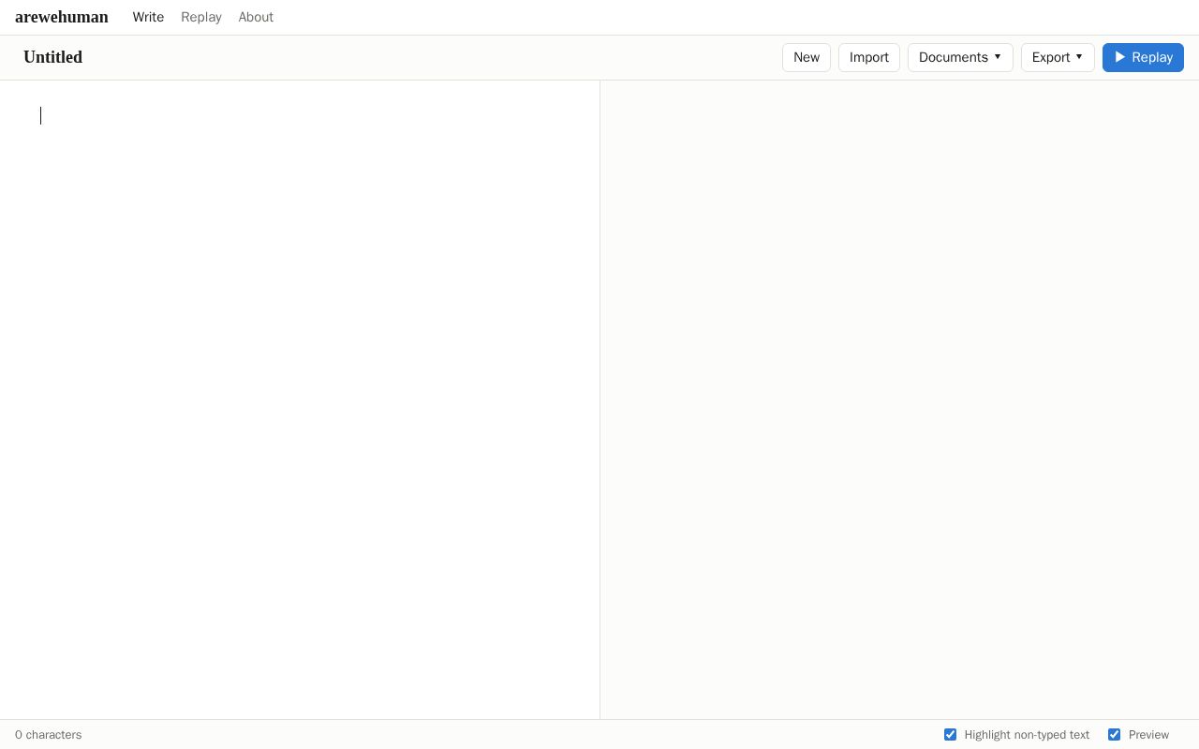Expand the Documents dropdown

pyautogui.click(x=960, y=57)
